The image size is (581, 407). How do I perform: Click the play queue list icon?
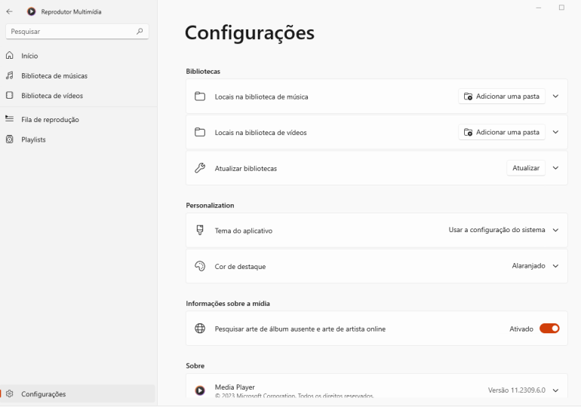point(10,119)
